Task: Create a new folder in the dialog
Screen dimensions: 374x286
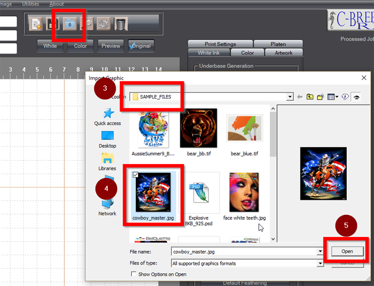Action: pos(321,97)
